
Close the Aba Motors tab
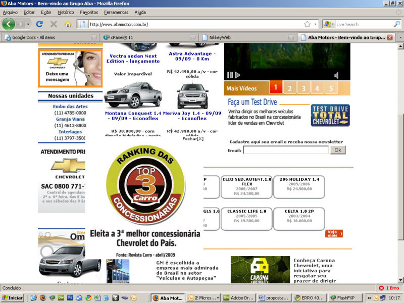point(390,37)
